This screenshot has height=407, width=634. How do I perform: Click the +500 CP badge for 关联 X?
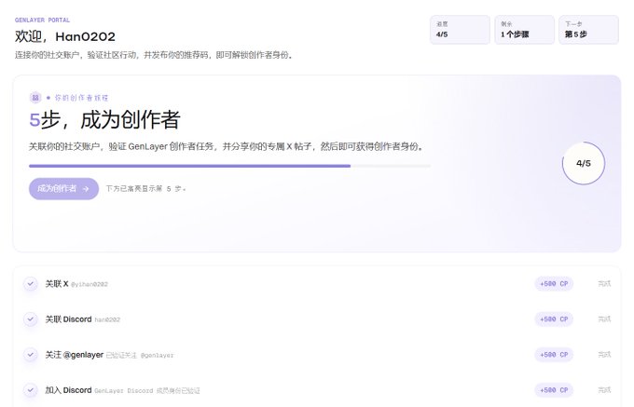554,284
